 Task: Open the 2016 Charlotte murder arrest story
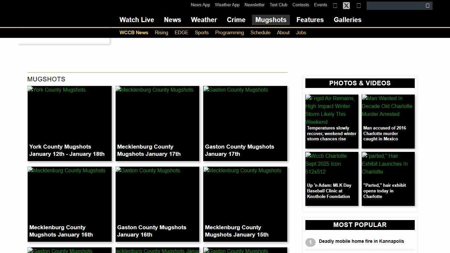coord(388,122)
